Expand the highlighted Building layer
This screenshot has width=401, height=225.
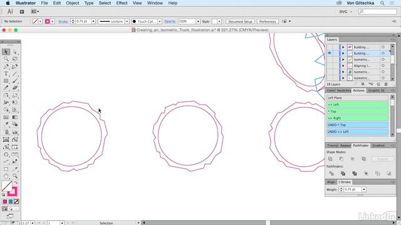[x=343, y=53]
